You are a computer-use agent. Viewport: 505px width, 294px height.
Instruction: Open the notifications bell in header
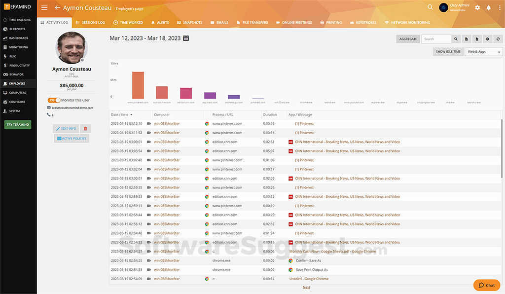[489, 8]
